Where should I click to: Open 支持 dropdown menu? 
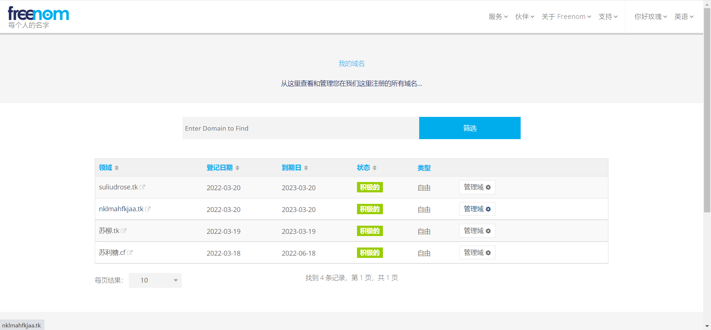point(608,17)
